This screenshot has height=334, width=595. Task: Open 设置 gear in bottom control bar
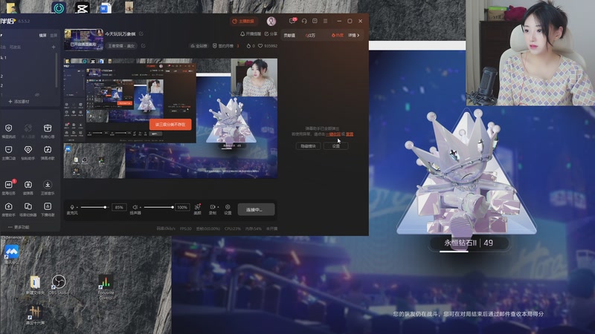228,209
